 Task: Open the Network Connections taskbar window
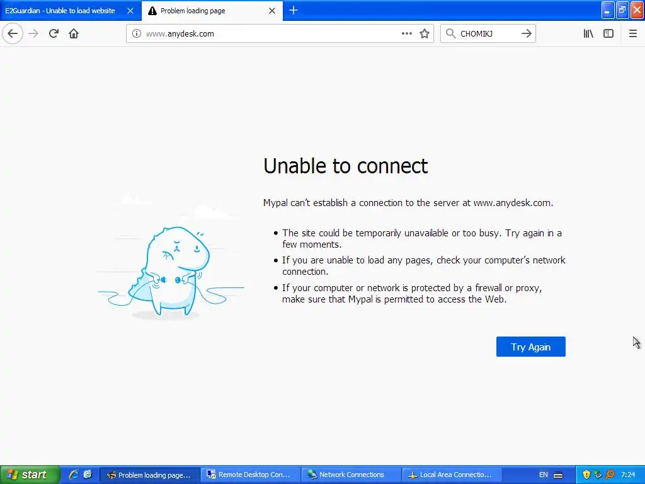[x=351, y=475]
